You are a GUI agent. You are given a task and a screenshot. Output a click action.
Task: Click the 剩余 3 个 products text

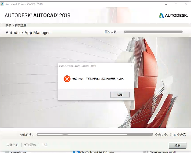click(170, 135)
